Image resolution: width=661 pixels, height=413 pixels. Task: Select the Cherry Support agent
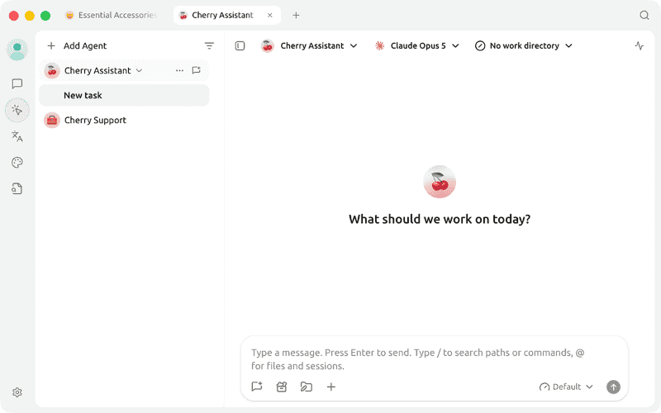coord(124,120)
